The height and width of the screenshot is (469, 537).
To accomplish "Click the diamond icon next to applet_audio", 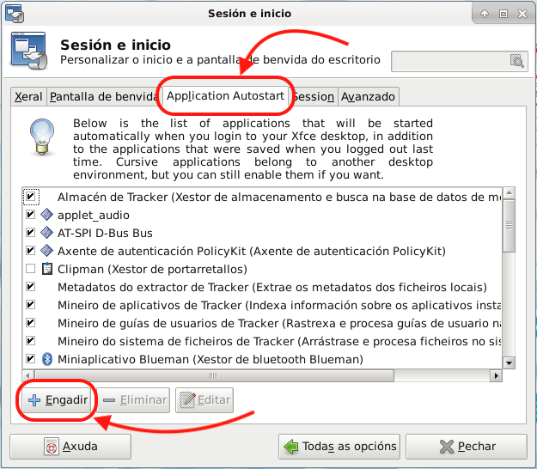I will pyautogui.click(x=47, y=215).
